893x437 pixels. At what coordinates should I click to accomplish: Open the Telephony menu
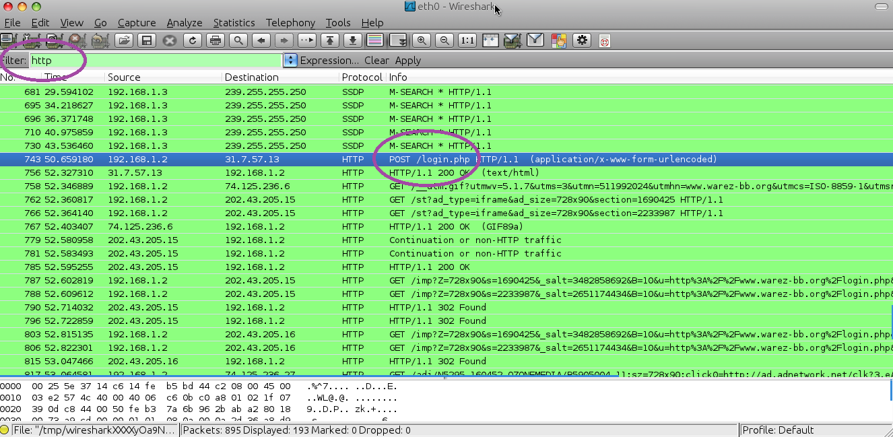point(290,23)
